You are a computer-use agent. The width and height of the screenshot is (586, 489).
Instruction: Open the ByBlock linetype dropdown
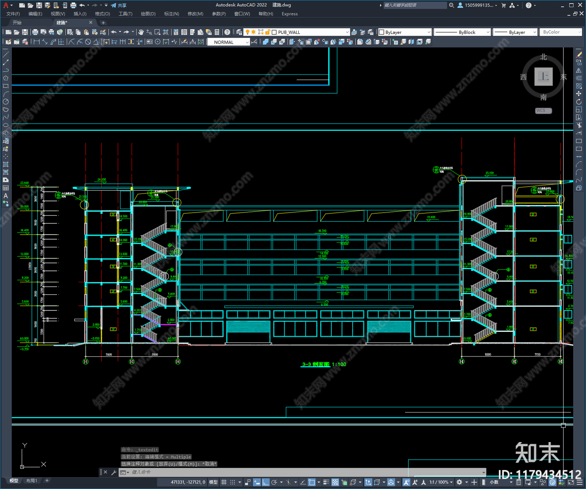[x=487, y=32]
